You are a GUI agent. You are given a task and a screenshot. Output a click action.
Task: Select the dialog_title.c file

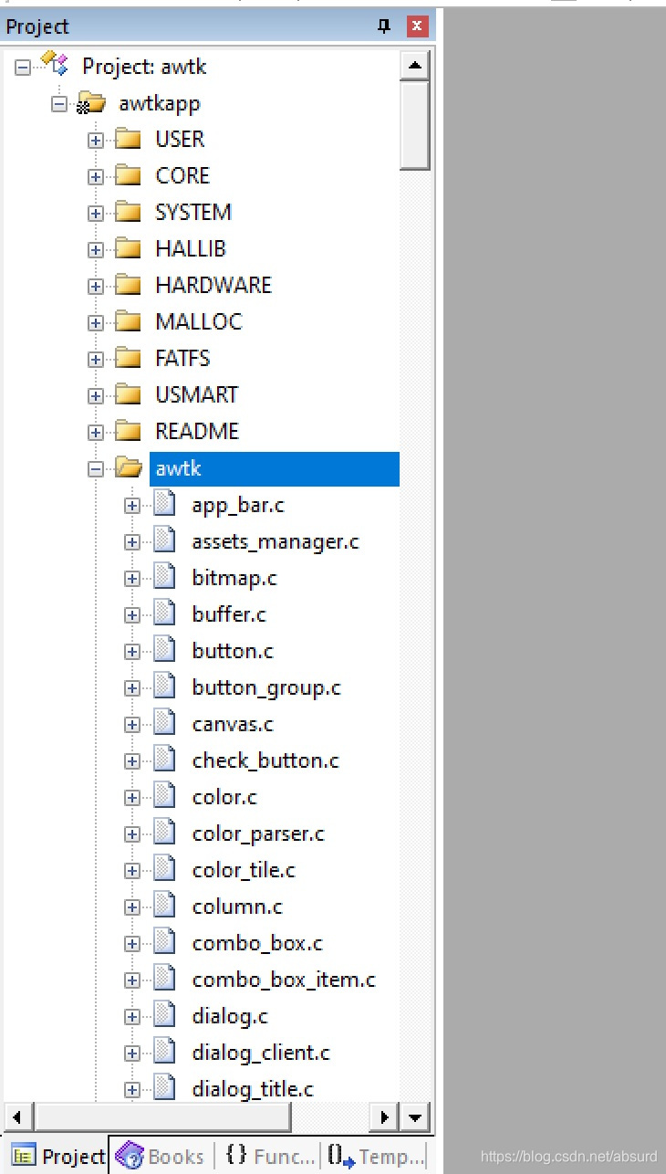(x=253, y=1089)
